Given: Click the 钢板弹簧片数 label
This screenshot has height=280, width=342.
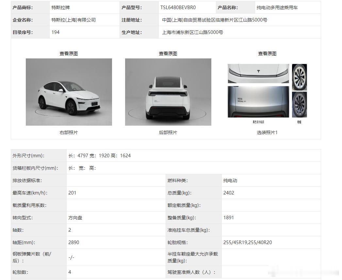Looking at the screenshot, I should point(32,257).
